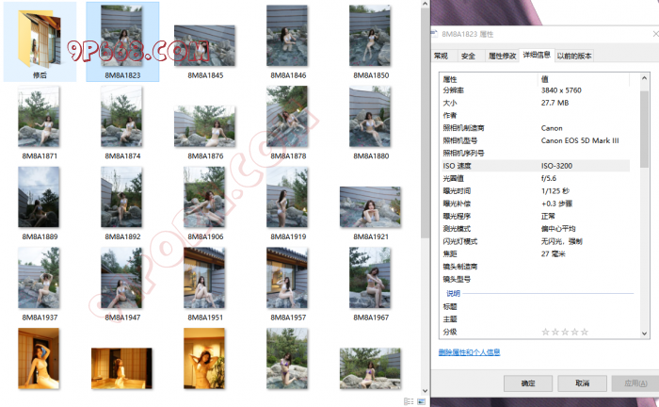This screenshot has height=407, width=659.
Task: Click the 确定 button
Action: (x=527, y=383)
